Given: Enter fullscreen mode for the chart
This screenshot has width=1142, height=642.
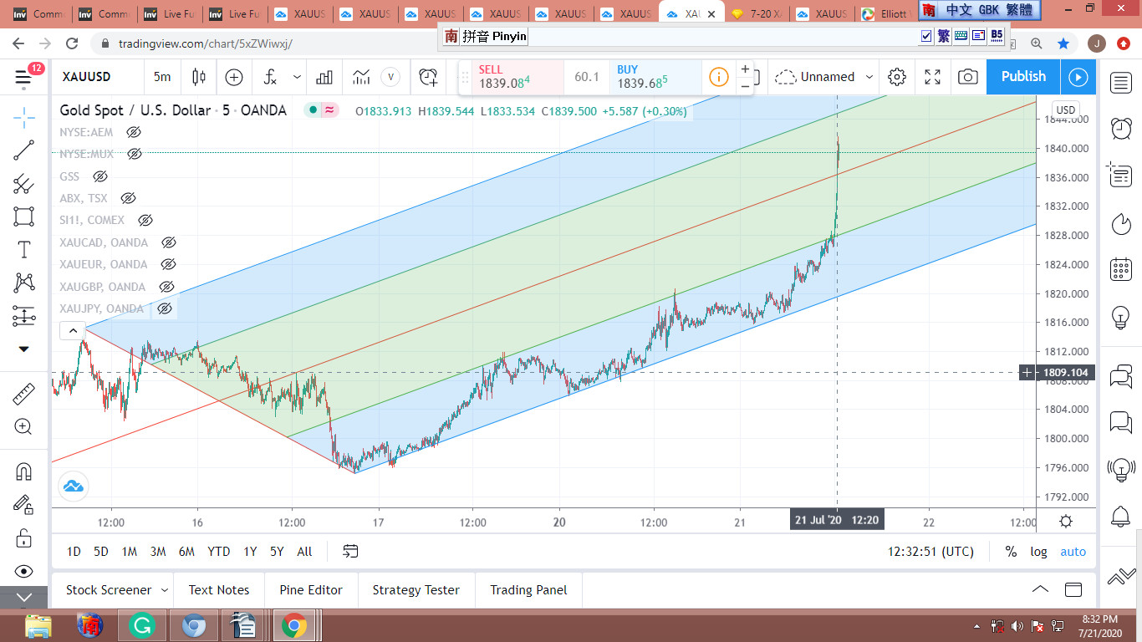Looking at the screenshot, I should click(x=933, y=77).
